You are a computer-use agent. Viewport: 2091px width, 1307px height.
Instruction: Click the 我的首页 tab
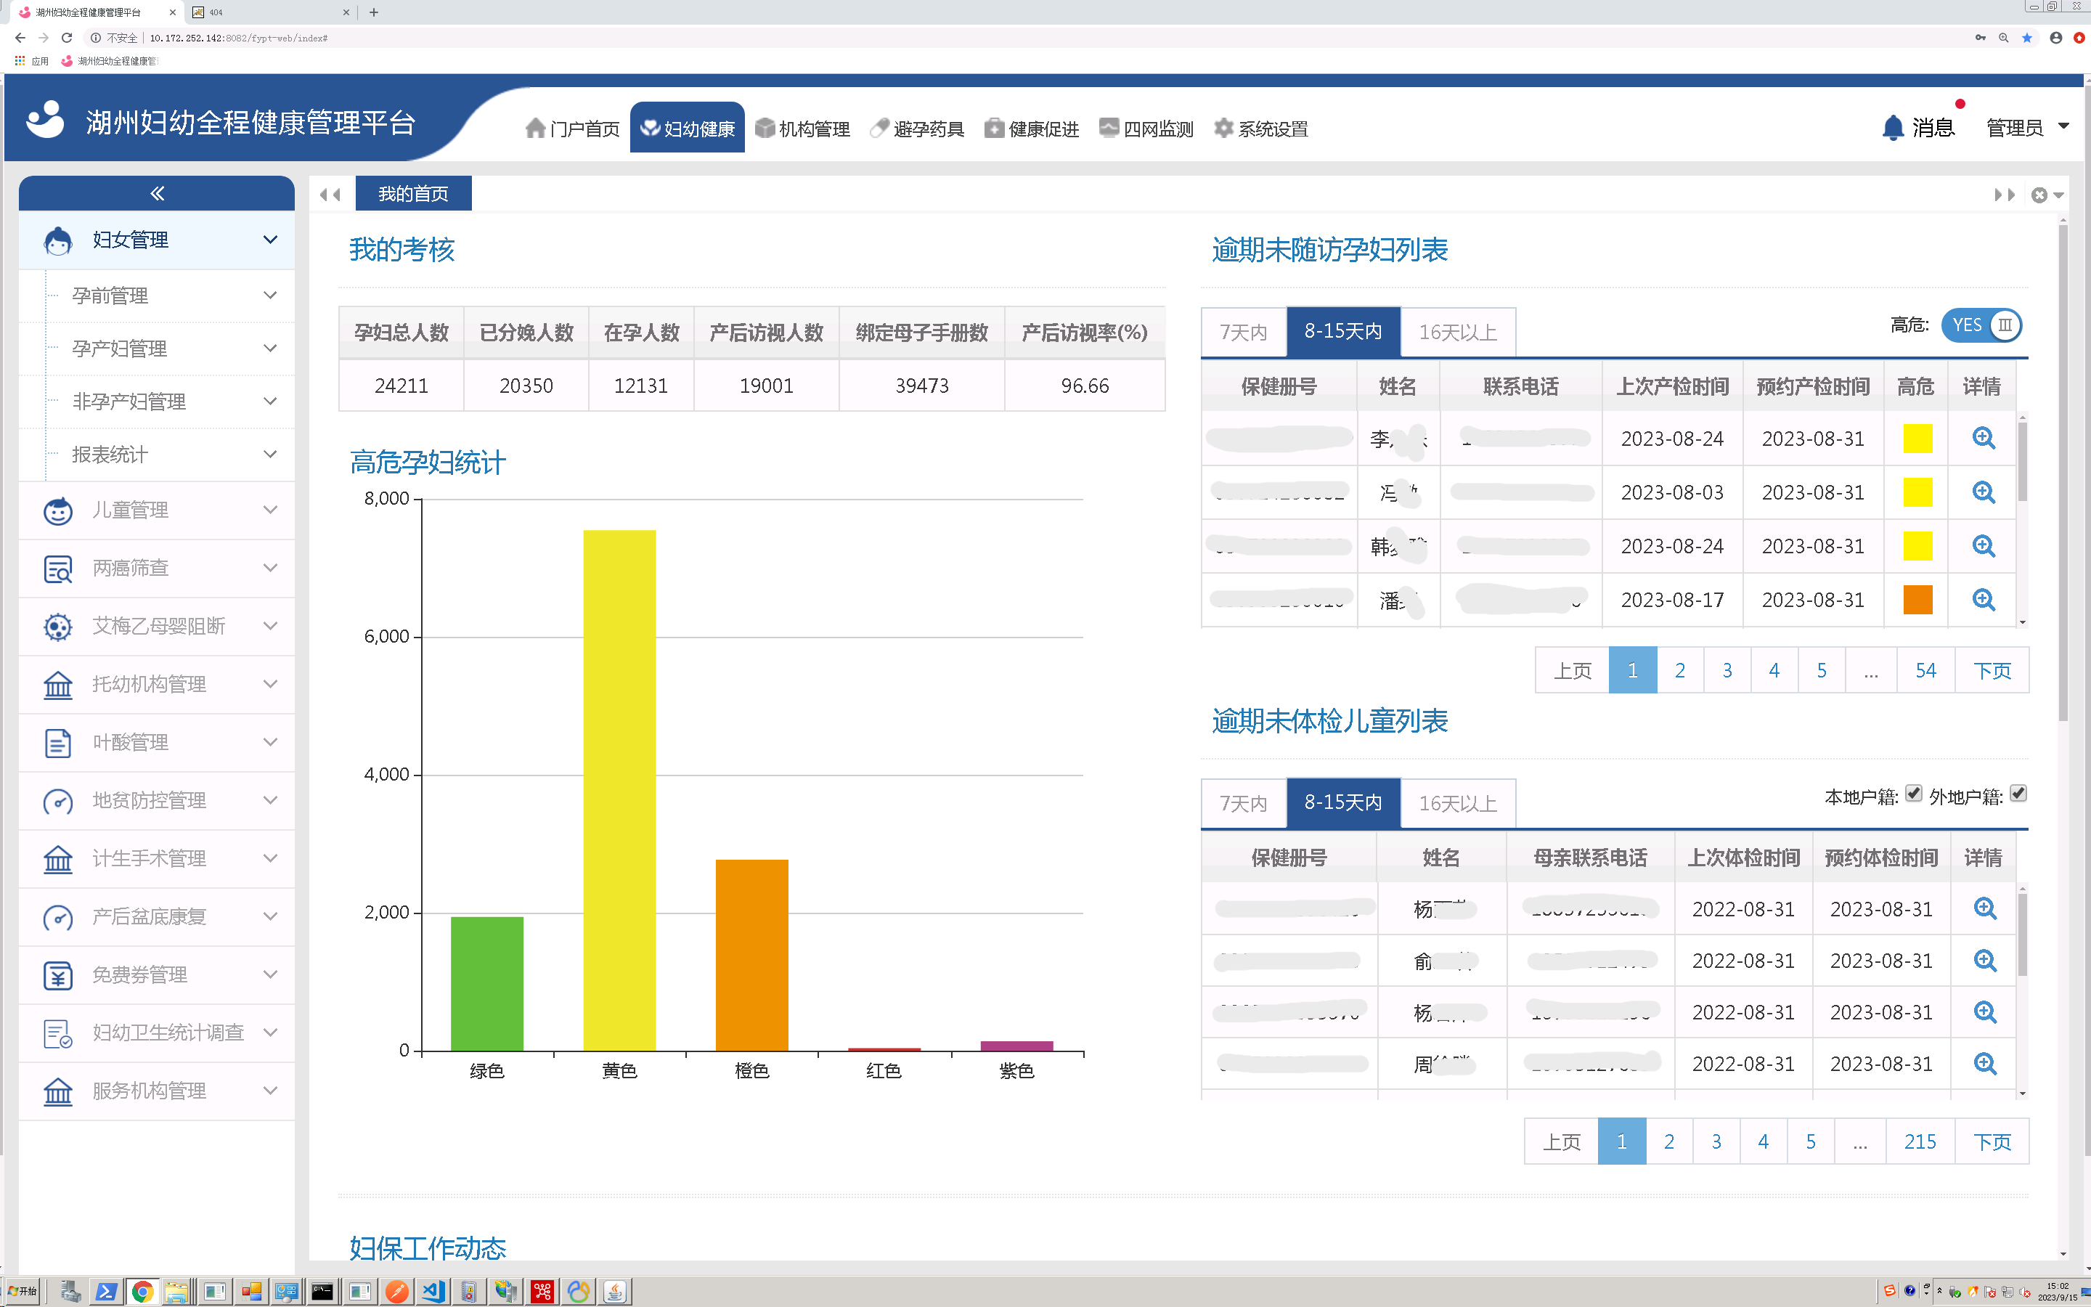(413, 194)
